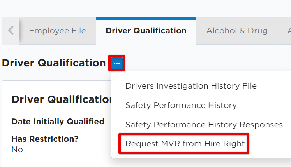Click the Driver Qualification page heading
Screen dimensions: 291x167
coord(53,63)
